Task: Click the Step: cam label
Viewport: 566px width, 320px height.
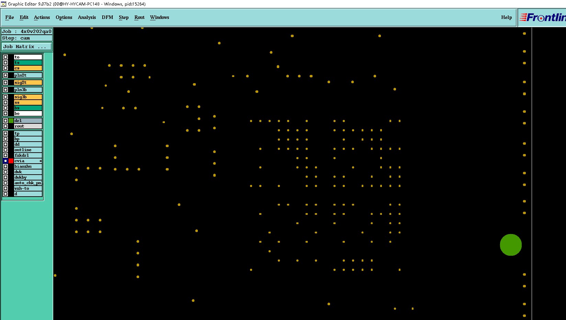Action: (27, 38)
